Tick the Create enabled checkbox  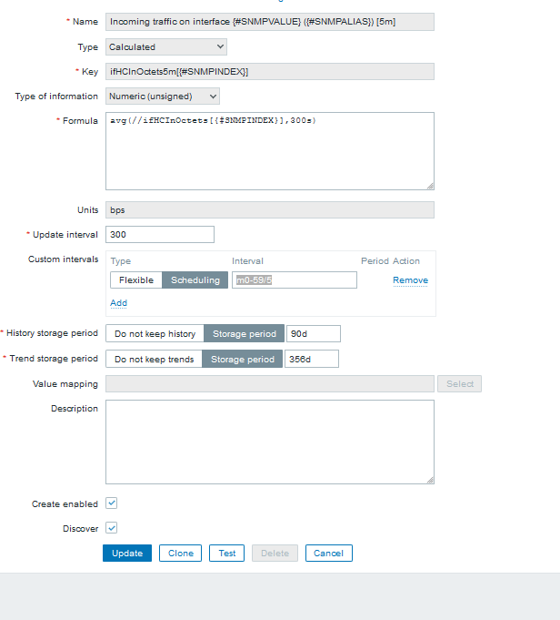coord(112,503)
